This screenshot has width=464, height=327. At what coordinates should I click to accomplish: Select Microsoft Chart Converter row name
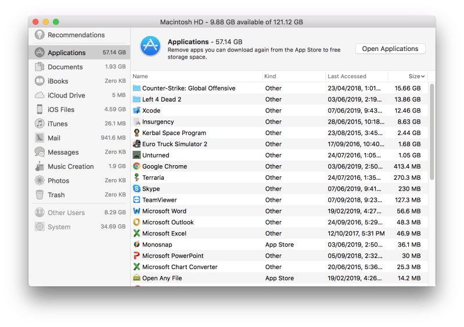tap(180, 267)
